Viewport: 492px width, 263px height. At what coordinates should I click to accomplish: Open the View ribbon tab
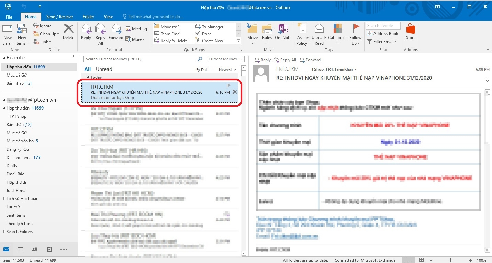[x=108, y=16]
